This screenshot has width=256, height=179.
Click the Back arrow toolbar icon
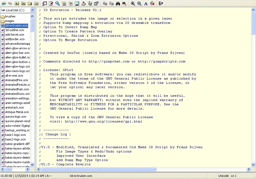coord(3,3)
